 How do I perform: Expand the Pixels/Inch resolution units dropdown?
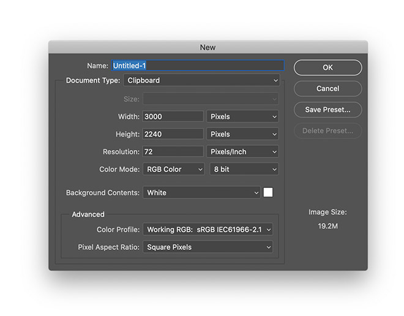(x=244, y=152)
